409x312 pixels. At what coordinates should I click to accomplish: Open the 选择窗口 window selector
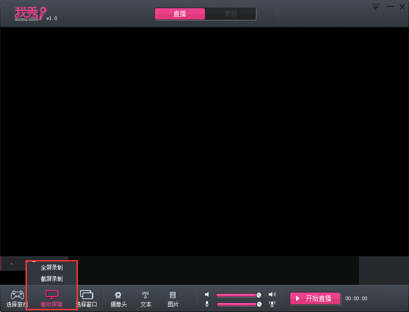pyautogui.click(x=87, y=295)
